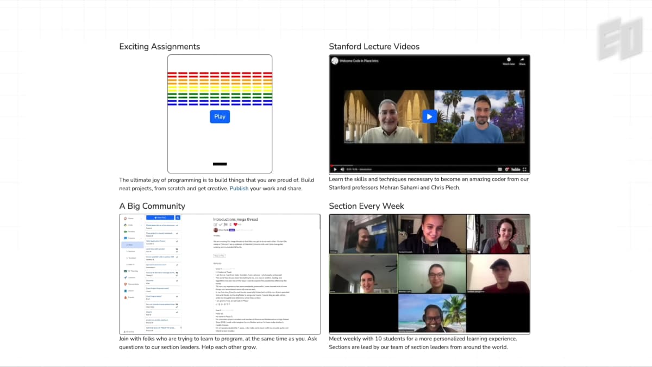Screen dimensions: 652x367
Task: Select the beach-background participant tile in the Zoom grid
Action: coord(432,313)
